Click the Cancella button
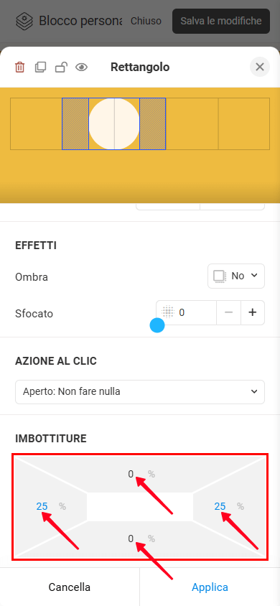Image resolution: width=280 pixels, height=606 pixels. [70, 587]
